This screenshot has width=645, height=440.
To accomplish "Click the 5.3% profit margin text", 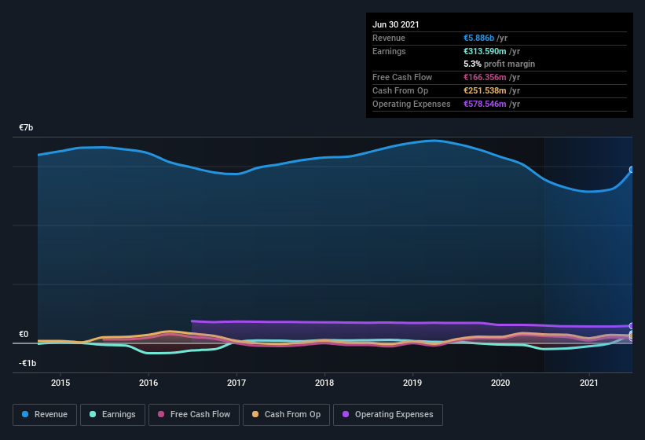I will pyautogui.click(x=500, y=64).
